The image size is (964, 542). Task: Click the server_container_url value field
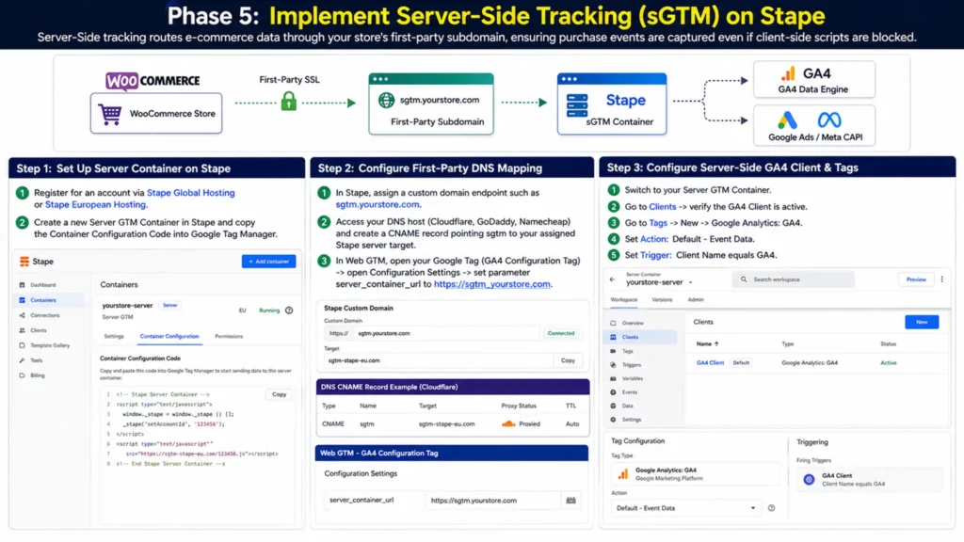pyautogui.click(x=493, y=501)
